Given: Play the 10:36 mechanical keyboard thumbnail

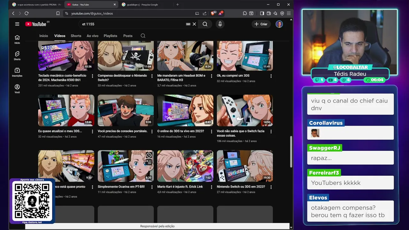Looking at the screenshot, I should pyautogui.click(x=66, y=56).
